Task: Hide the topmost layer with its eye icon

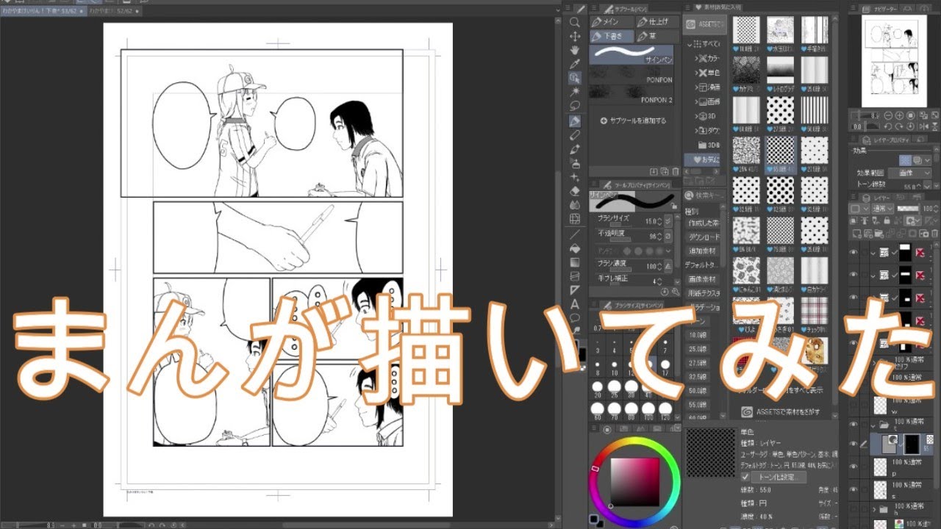Action: click(x=854, y=252)
